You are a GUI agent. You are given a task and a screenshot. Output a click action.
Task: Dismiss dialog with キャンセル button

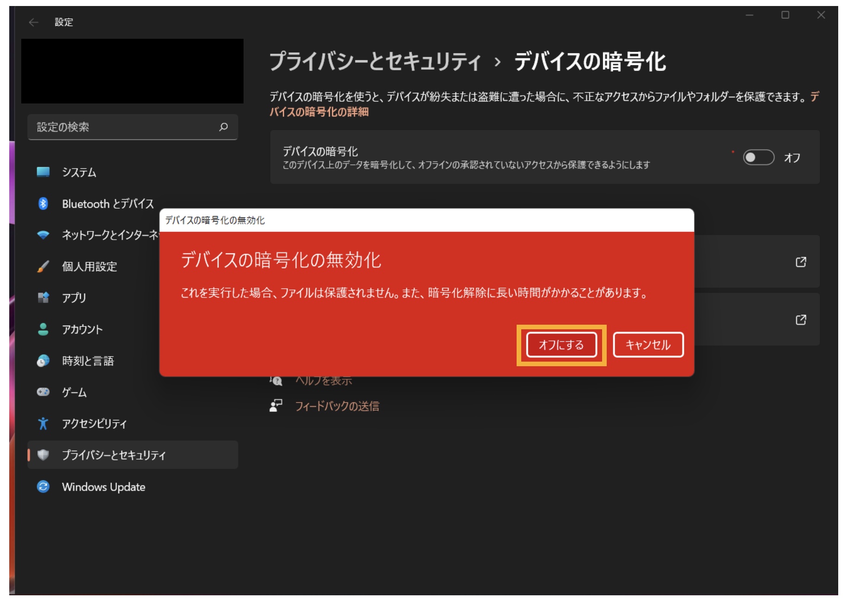(648, 345)
